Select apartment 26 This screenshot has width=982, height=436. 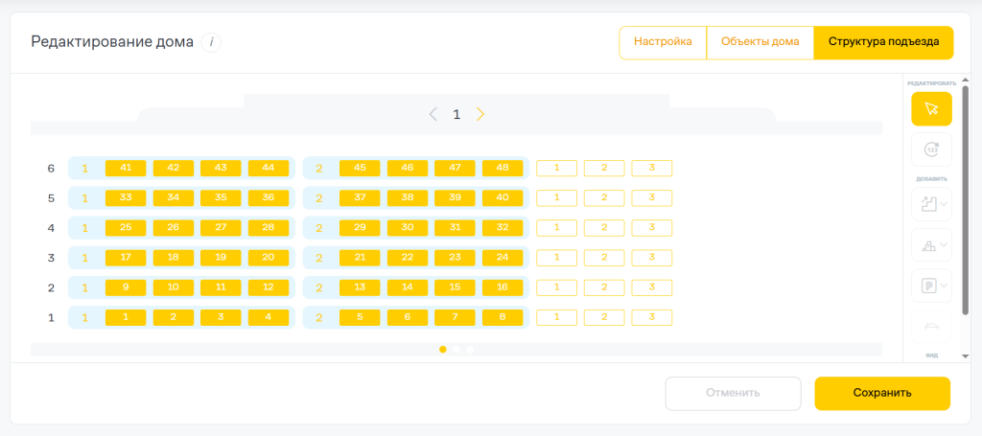[173, 228]
